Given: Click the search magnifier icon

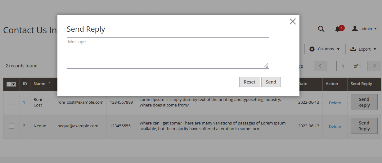Looking at the screenshot, I should pos(321,29).
